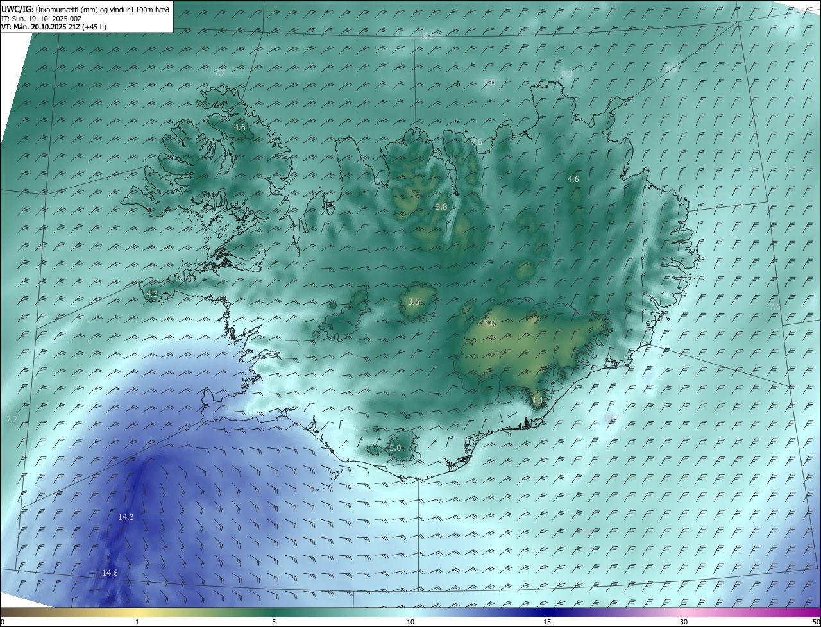Image resolution: width=821 pixels, height=627 pixels.
Task: Click the map title 'UWC/IG: Úrkomumætti (mm)' line
Action: click(85, 9)
